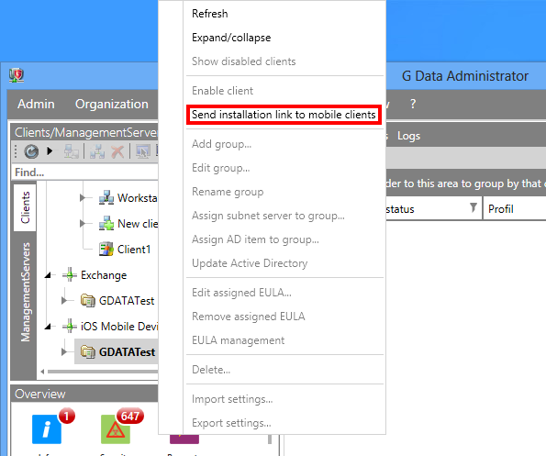Viewport: 546px width, 456px height.
Task: Switch to the ManagementServers vertical tab
Action: point(25,292)
